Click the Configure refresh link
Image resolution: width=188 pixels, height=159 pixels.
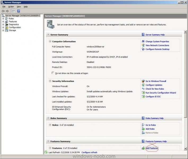pyautogui.click(x=89, y=152)
